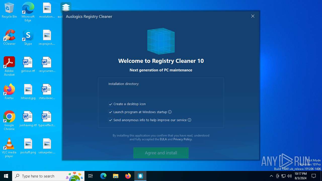Select Microsoft Edge desktop shortcut
The image size is (322, 181).
[x=28, y=12]
